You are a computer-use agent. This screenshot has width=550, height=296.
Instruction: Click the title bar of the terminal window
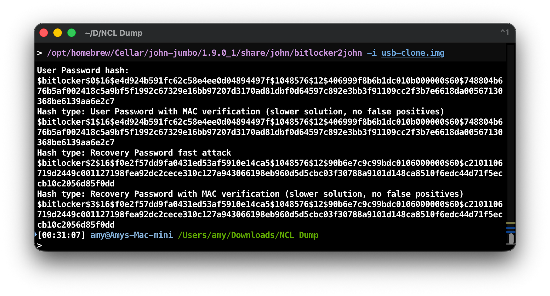click(273, 33)
